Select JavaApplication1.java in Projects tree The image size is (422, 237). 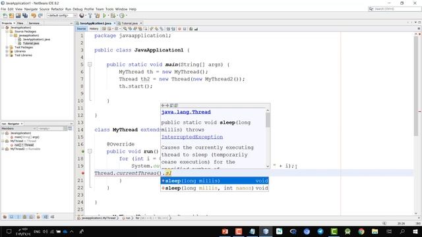36,39
